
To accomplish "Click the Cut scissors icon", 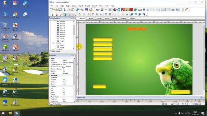I will tap(65, 10).
